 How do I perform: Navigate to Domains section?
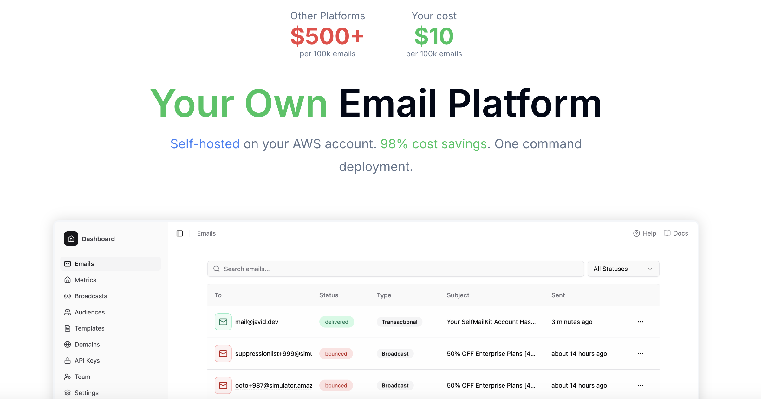click(110, 345)
